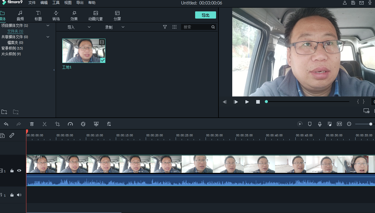Open the Speed adjustment tool
The image size is (375, 213).
point(70,124)
